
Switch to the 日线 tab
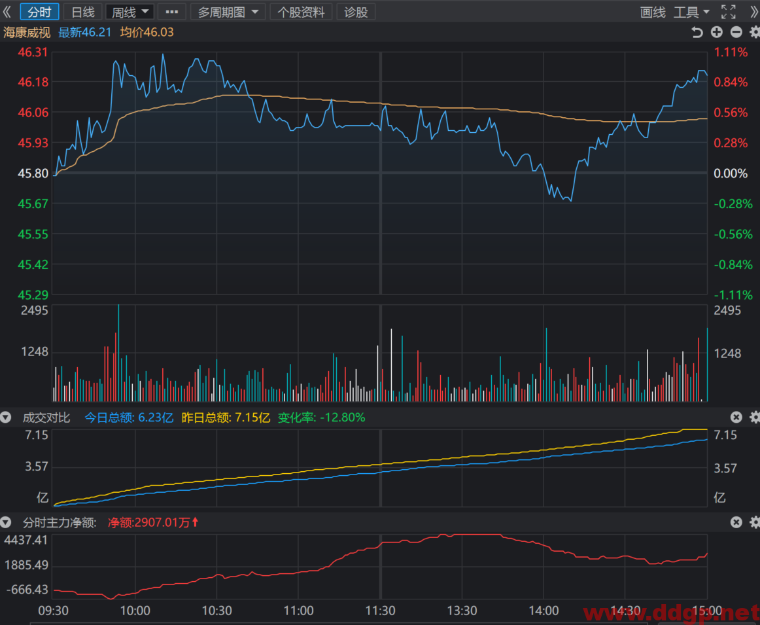pyautogui.click(x=83, y=12)
